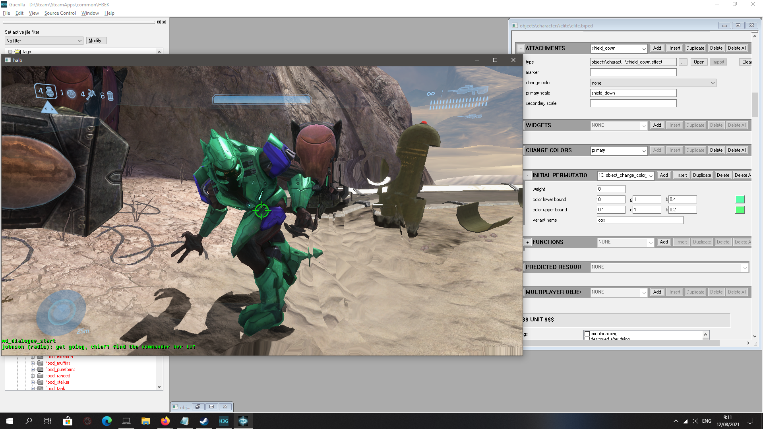
Task: Enable the circular aiming checkbox
Action: click(x=587, y=334)
